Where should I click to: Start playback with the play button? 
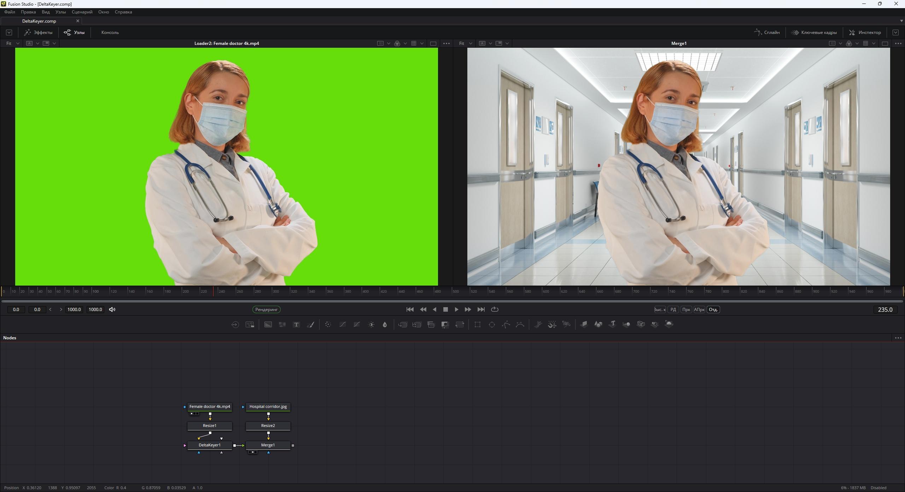click(456, 309)
